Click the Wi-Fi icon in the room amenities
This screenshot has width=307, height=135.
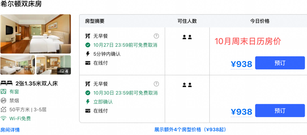coord(3,118)
